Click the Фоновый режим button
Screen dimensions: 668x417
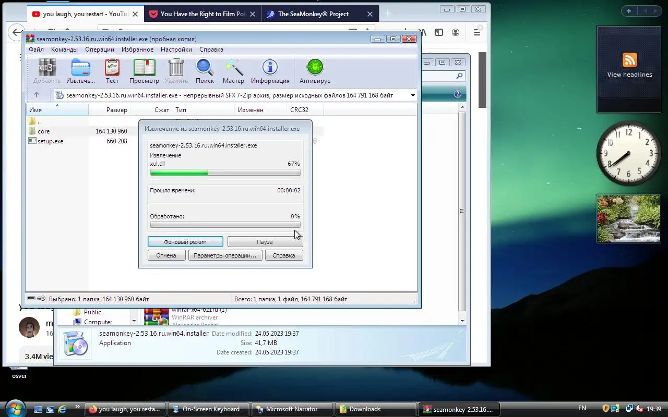(185, 242)
